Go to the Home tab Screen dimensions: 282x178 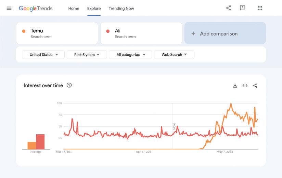(74, 8)
